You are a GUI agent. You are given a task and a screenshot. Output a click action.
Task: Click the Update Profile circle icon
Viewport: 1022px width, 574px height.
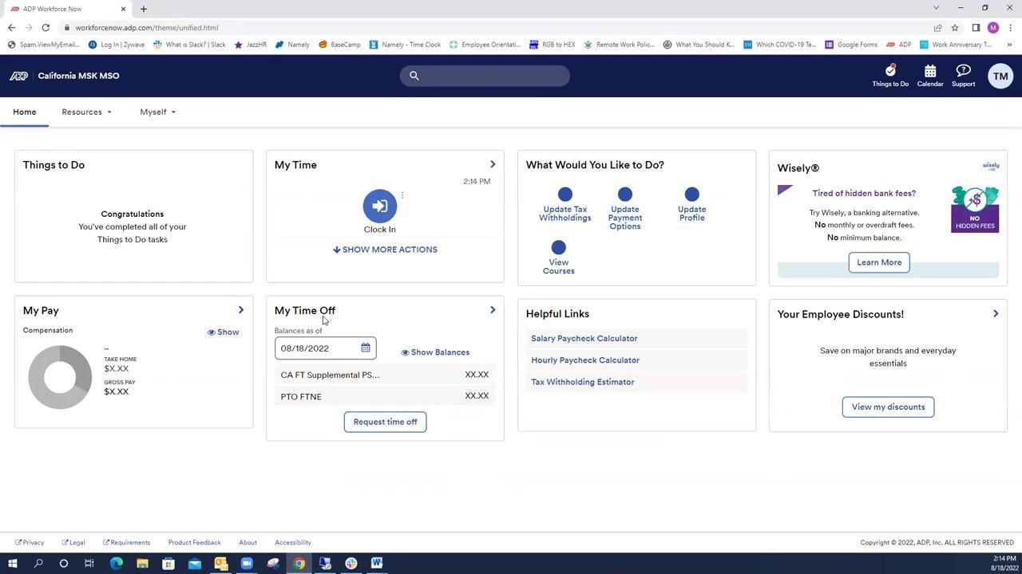click(x=692, y=194)
